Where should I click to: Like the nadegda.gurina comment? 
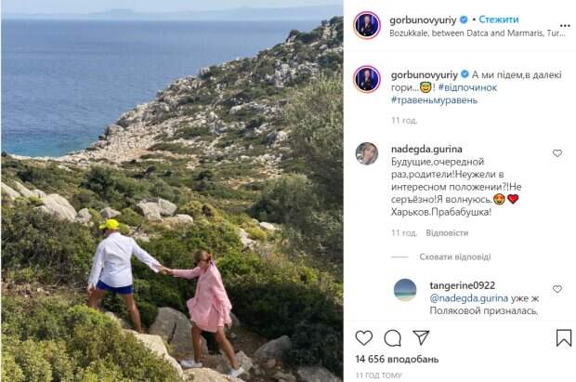[557, 153]
